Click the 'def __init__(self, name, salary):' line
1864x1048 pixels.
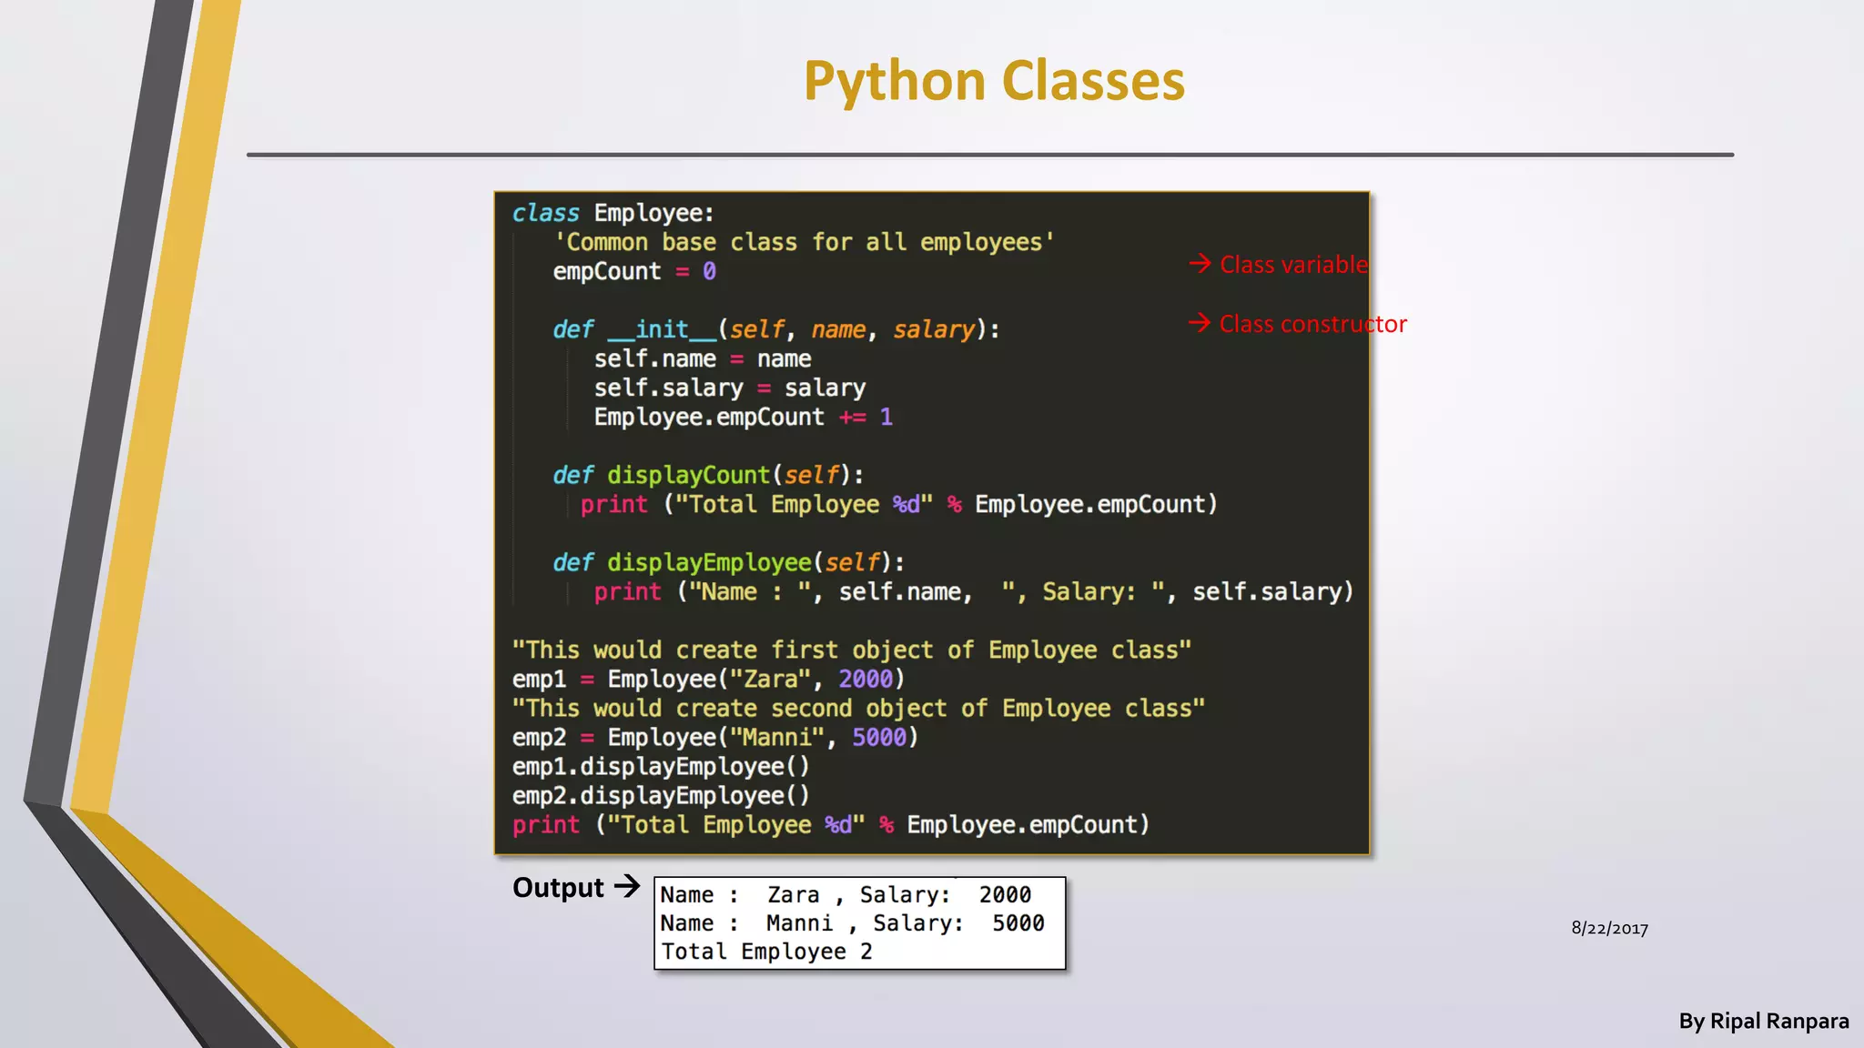pos(776,329)
